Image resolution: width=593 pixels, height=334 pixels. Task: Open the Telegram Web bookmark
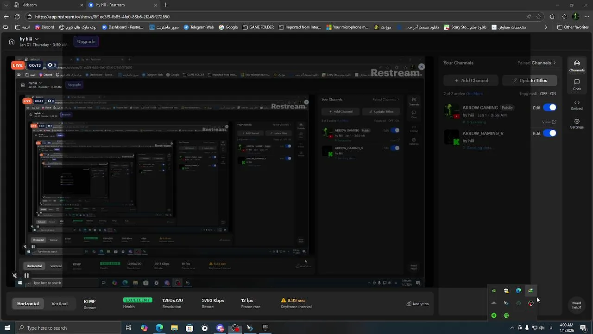click(199, 27)
